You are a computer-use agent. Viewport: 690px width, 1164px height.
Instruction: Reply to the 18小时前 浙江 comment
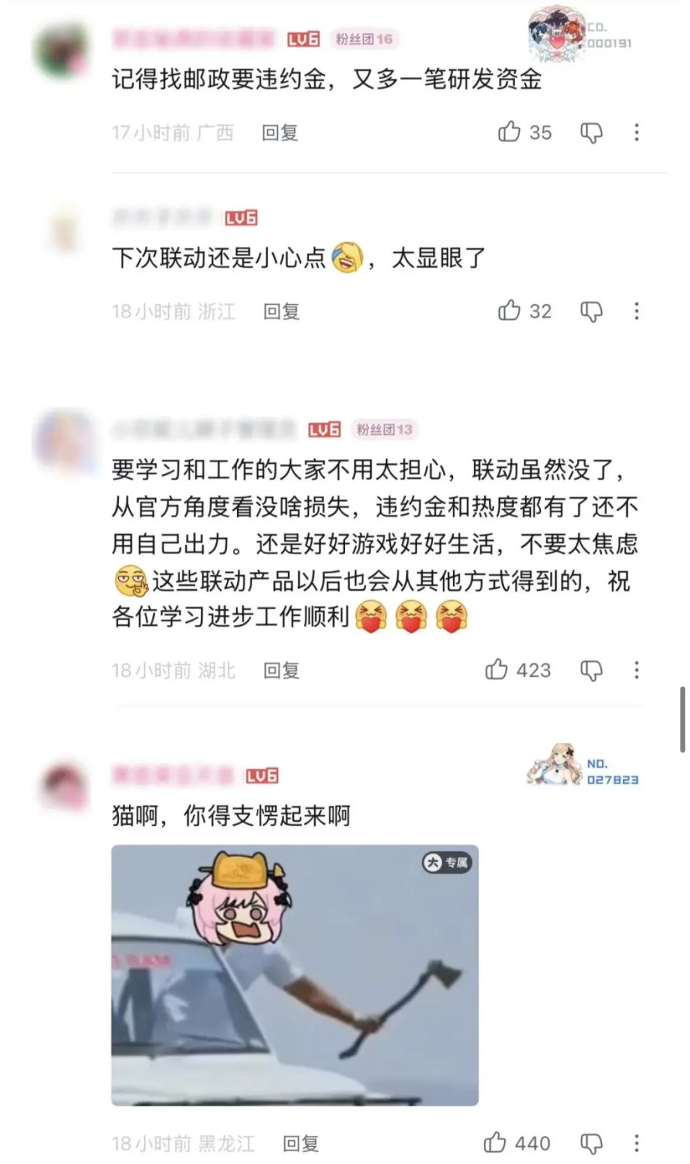(x=282, y=311)
